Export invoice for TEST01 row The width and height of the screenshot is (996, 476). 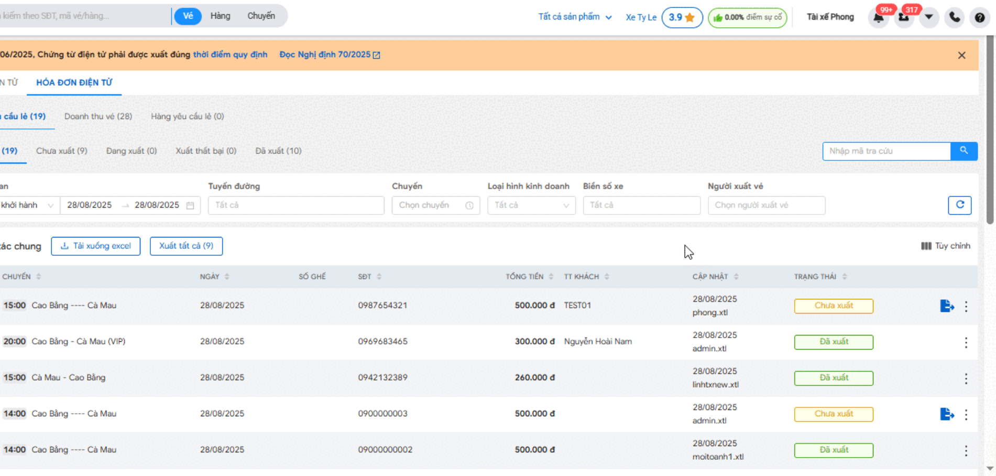click(946, 306)
